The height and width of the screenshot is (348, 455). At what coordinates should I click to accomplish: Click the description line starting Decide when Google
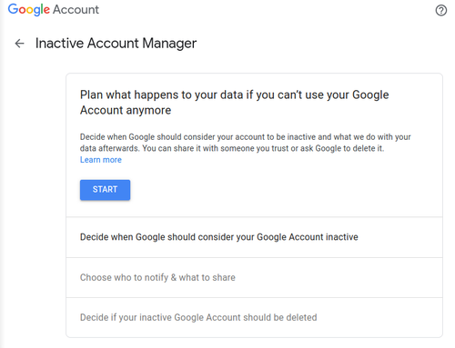pyautogui.click(x=245, y=137)
